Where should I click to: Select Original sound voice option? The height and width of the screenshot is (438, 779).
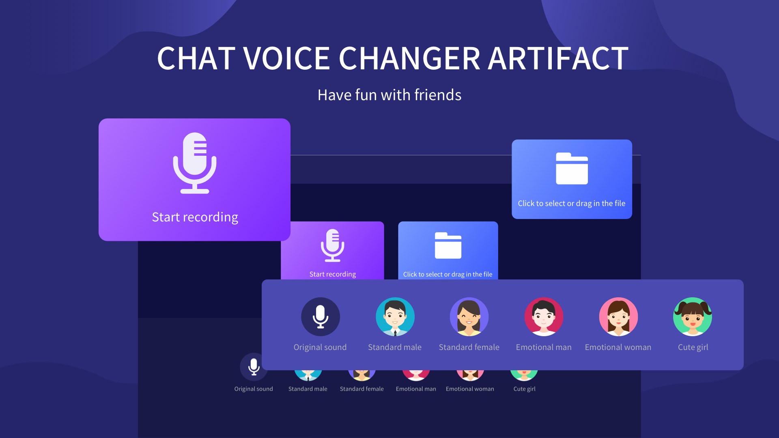point(320,317)
